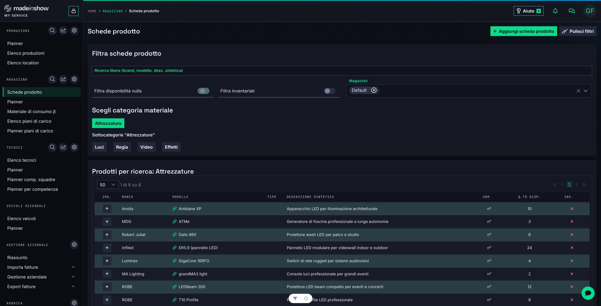Toggle Filtra inventariati switch

coord(330,91)
